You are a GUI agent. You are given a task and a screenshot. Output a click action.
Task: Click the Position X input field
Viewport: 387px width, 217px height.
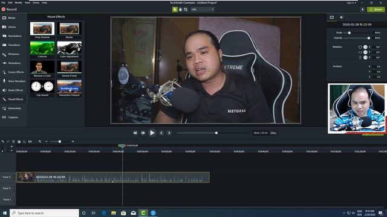(x=377, y=66)
